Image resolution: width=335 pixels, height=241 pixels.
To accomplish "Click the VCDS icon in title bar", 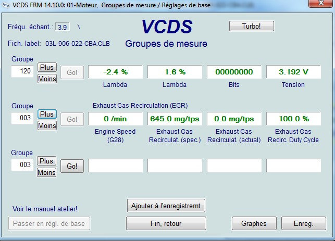I will (6, 5).
